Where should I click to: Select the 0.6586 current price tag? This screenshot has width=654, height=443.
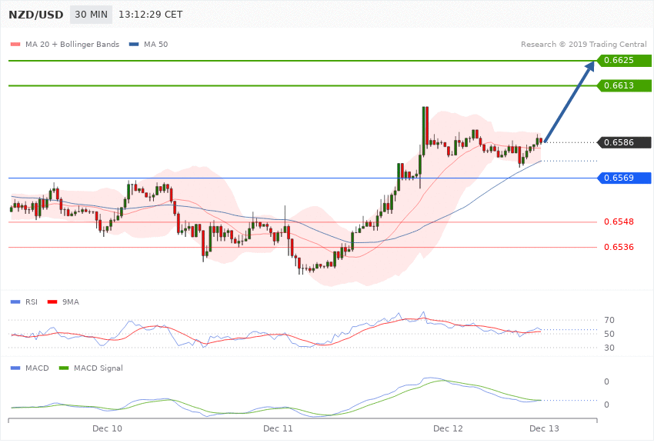tap(624, 142)
